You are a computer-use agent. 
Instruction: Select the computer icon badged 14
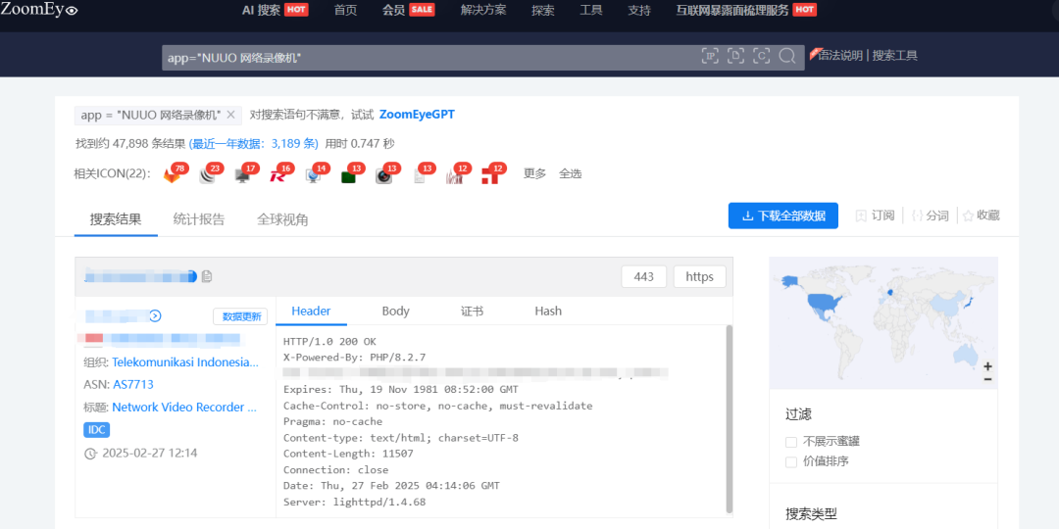[313, 175]
